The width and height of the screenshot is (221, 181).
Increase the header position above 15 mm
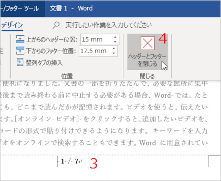(116, 38)
